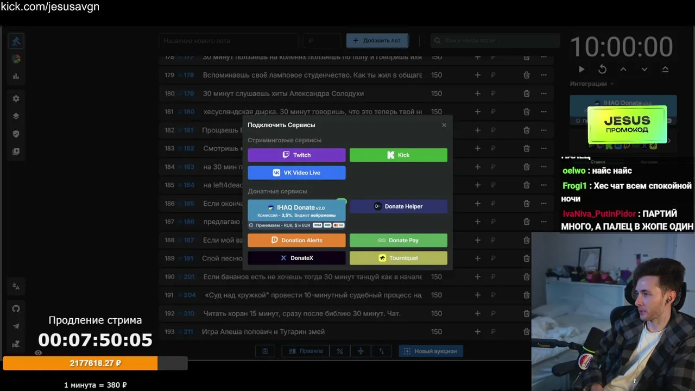Click the sort arrows icon in bottom toolbar
Viewport: 695px width, 391px height.
click(381, 351)
